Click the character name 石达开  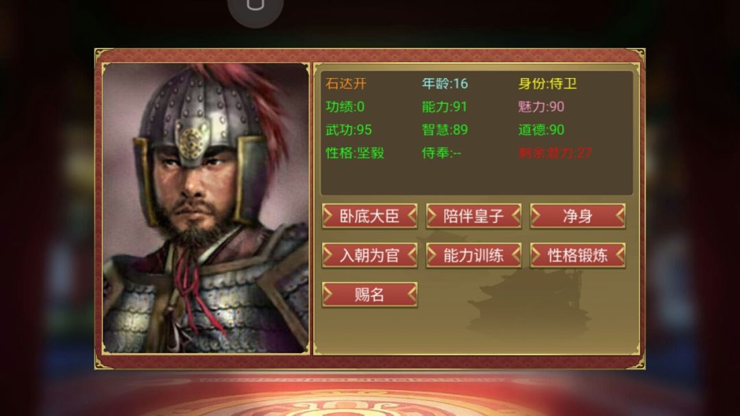click(345, 84)
